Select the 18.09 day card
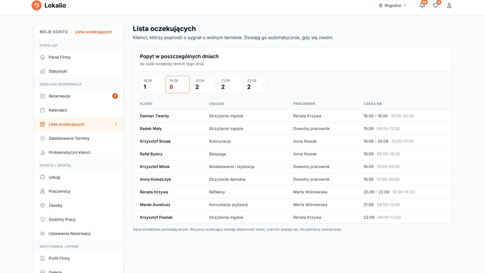 coord(152,84)
